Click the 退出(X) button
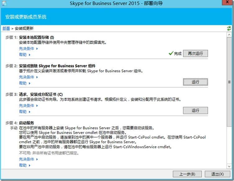 pyautogui.click(x=217, y=174)
